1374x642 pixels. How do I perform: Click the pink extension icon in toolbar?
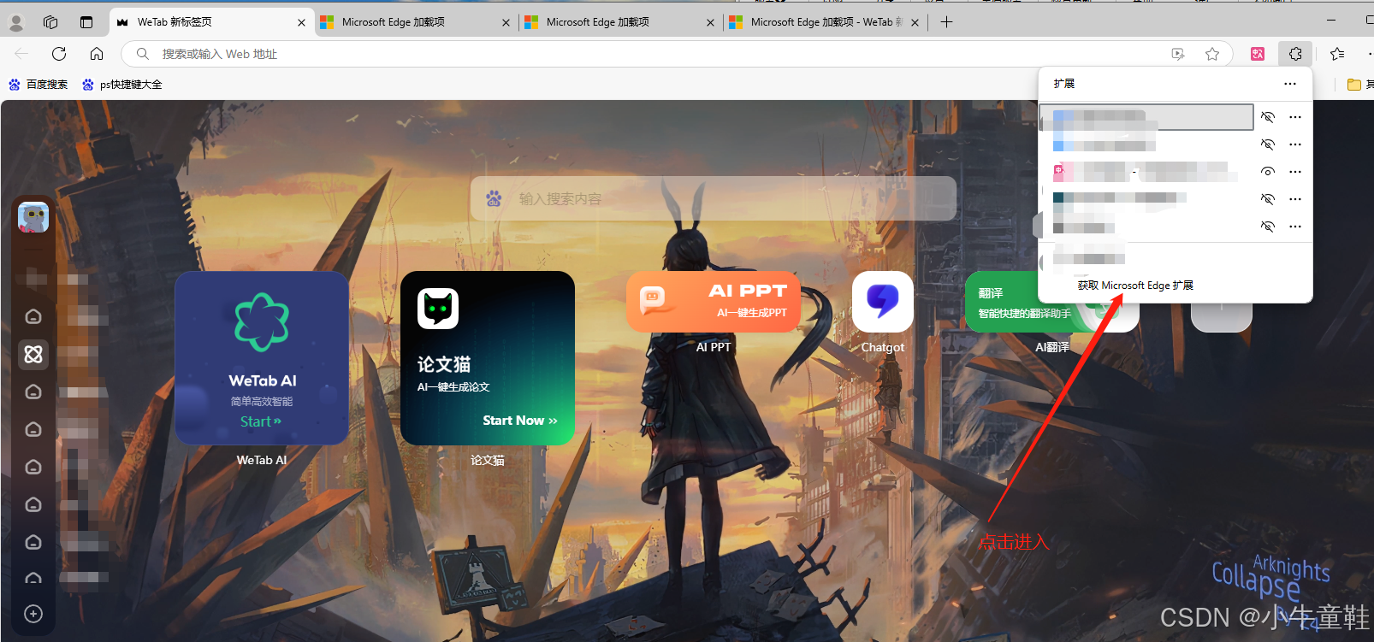click(1258, 54)
